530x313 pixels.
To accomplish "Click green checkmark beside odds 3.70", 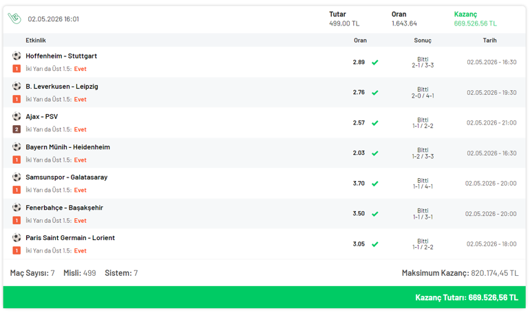I will pos(375,184).
